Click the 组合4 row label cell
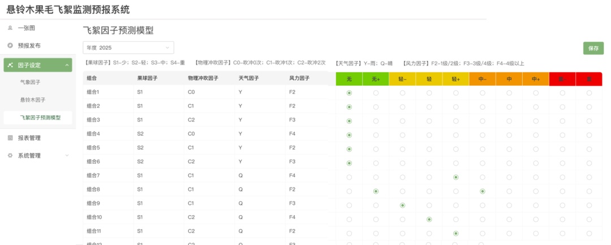Screen dimensions: 611x245 click(x=93, y=134)
